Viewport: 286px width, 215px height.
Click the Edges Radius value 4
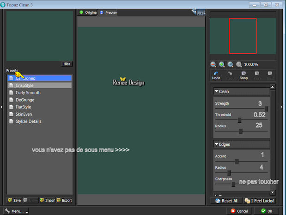click(x=262, y=167)
